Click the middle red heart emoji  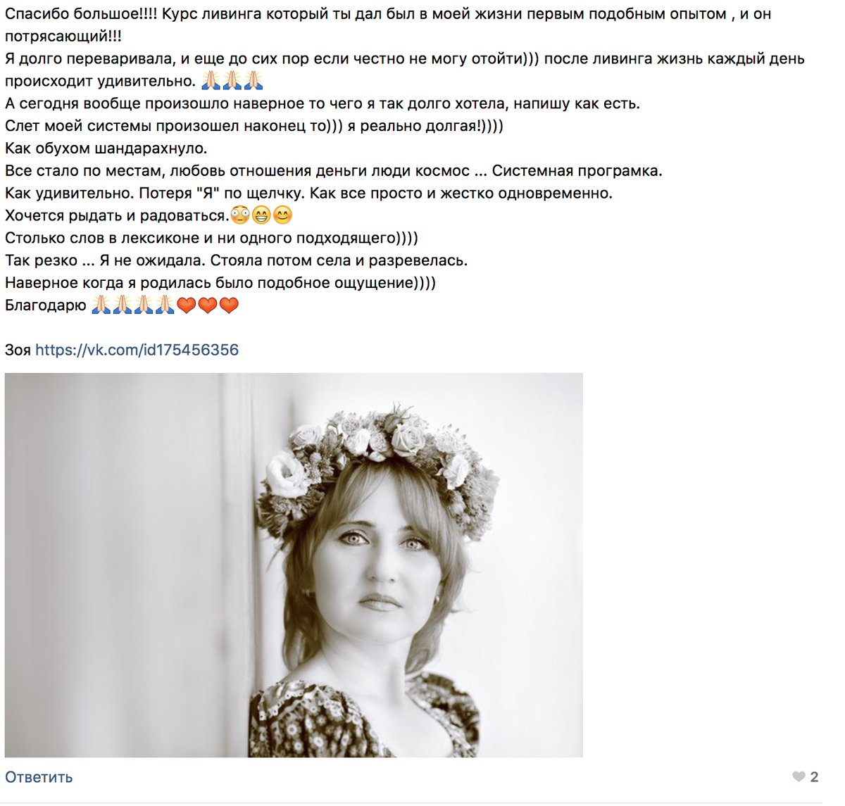[208, 305]
